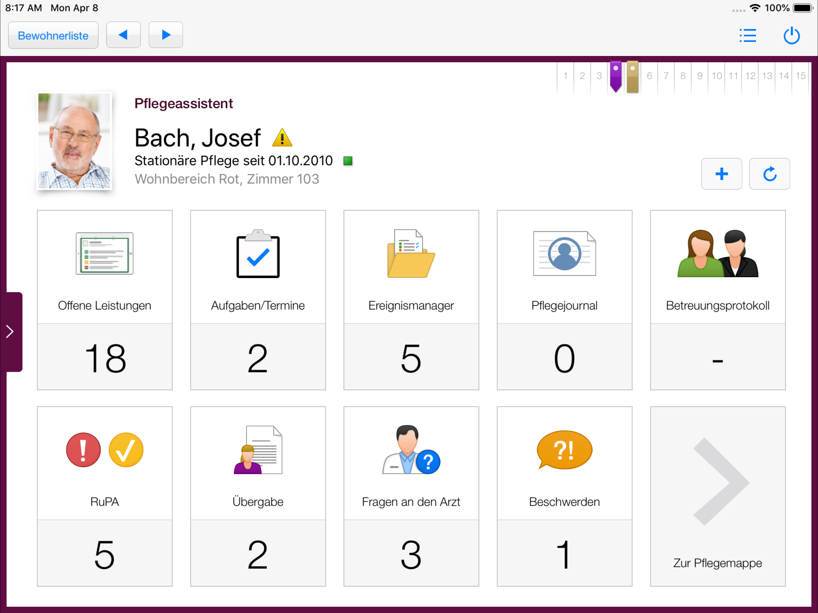This screenshot has height=613, width=818.
Task: Open the resident photo of Josef Bach
Action: click(74, 141)
